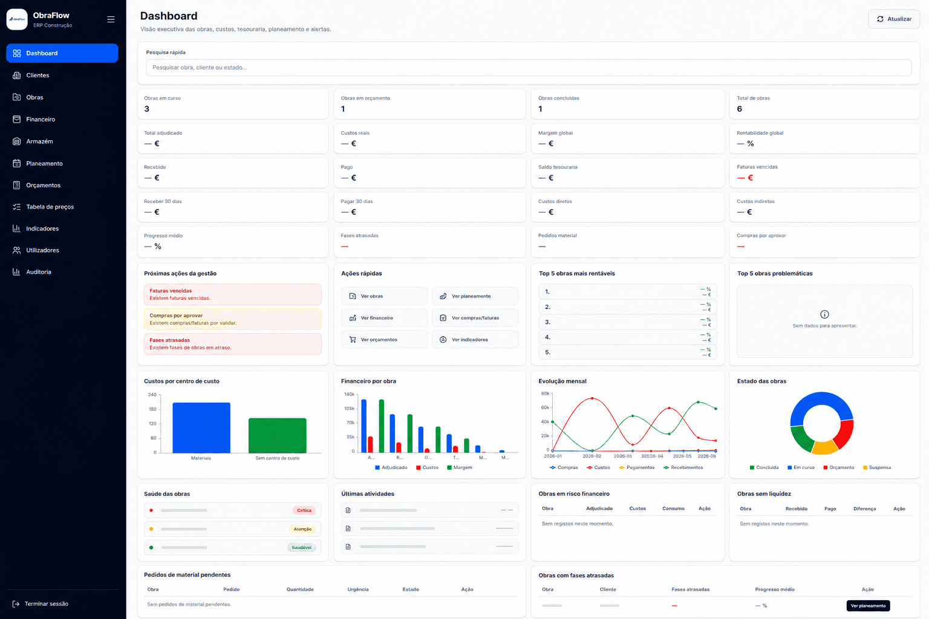Image resolution: width=929 pixels, height=619 pixels.
Task: Toggle Em curso legend in donut chart
Action: click(x=801, y=467)
